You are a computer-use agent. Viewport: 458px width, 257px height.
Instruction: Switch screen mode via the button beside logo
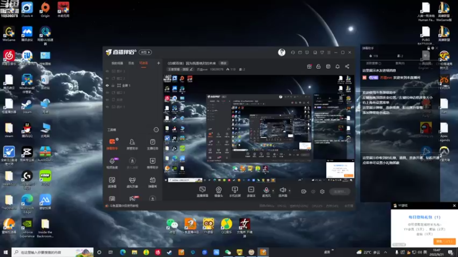145,52
